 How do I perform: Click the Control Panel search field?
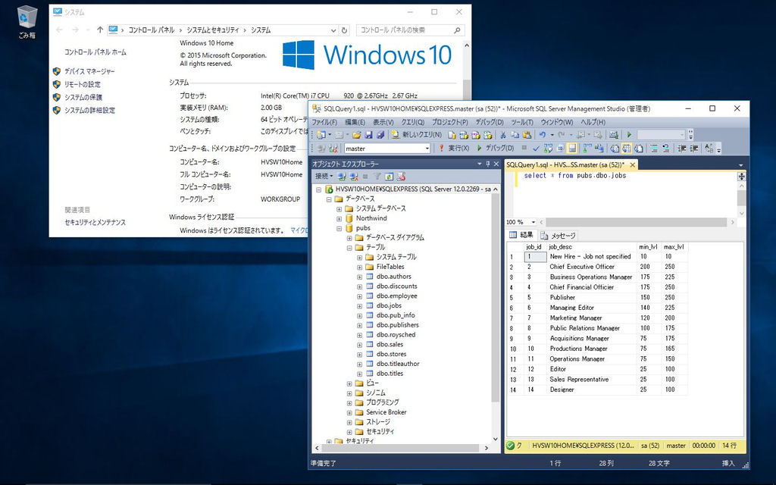pos(410,30)
